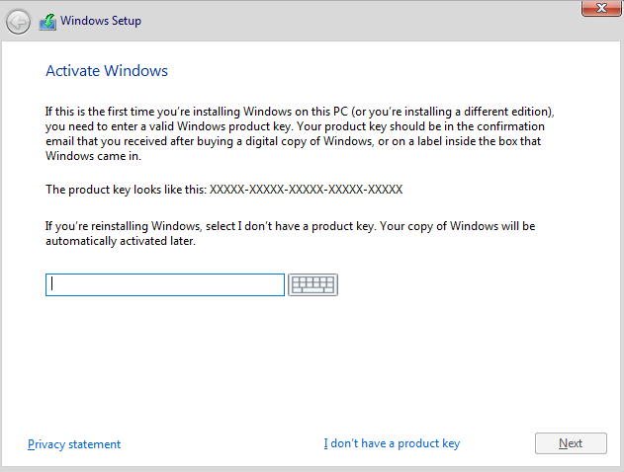Click the sample XXXXX-XXXXX product key format
The width and height of the screenshot is (624, 472).
(x=306, y=190)
